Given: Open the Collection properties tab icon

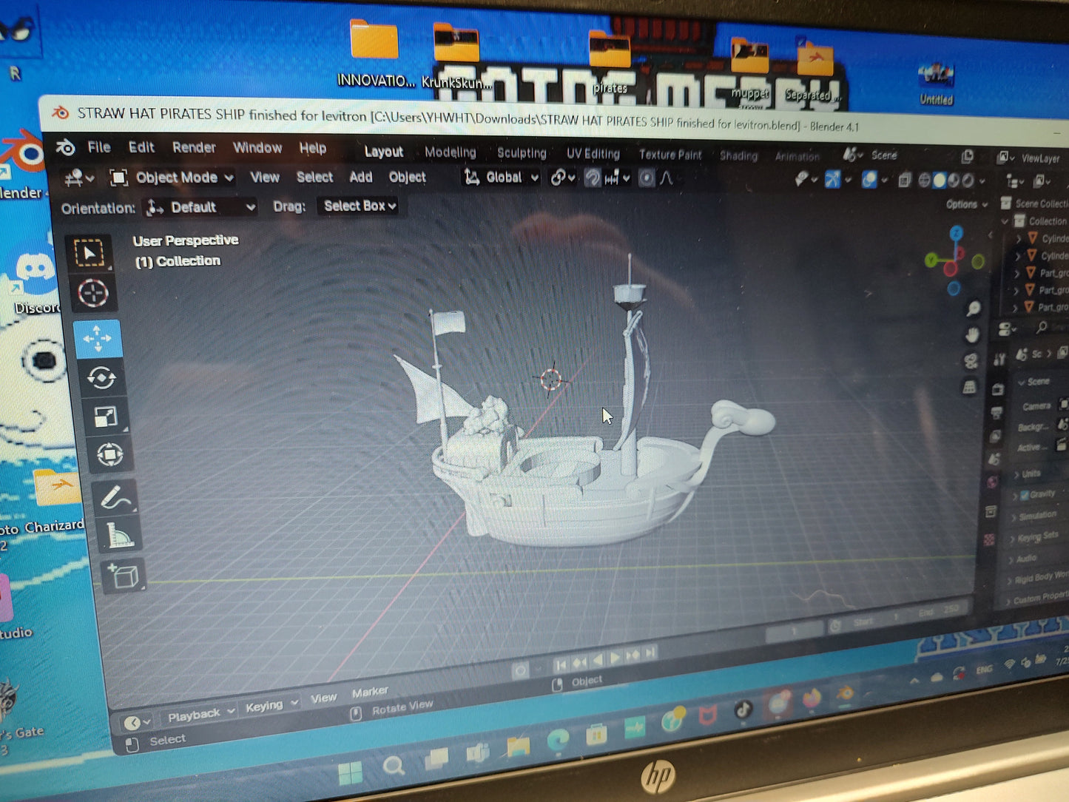Looking at the screenshot, I should 991,511.
